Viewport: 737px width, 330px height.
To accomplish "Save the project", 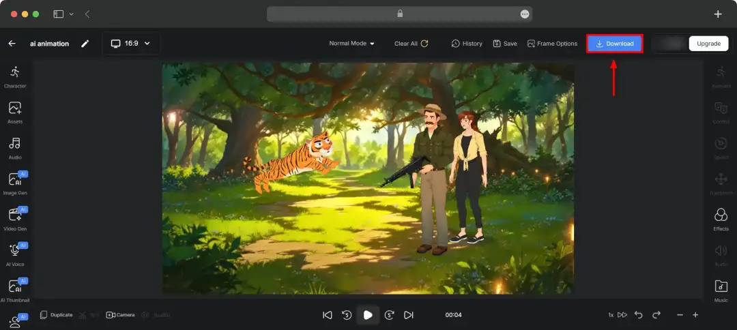I will tap(505, 43).
